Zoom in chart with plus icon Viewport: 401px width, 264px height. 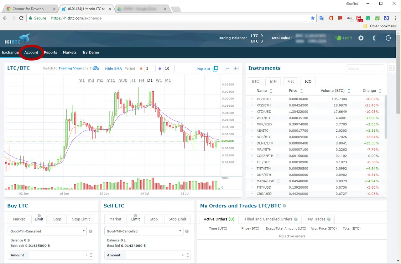236,69
